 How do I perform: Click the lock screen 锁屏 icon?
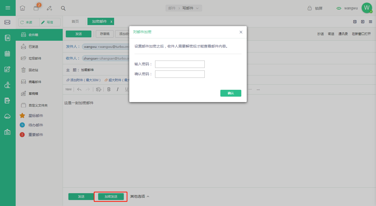(310, 8)
